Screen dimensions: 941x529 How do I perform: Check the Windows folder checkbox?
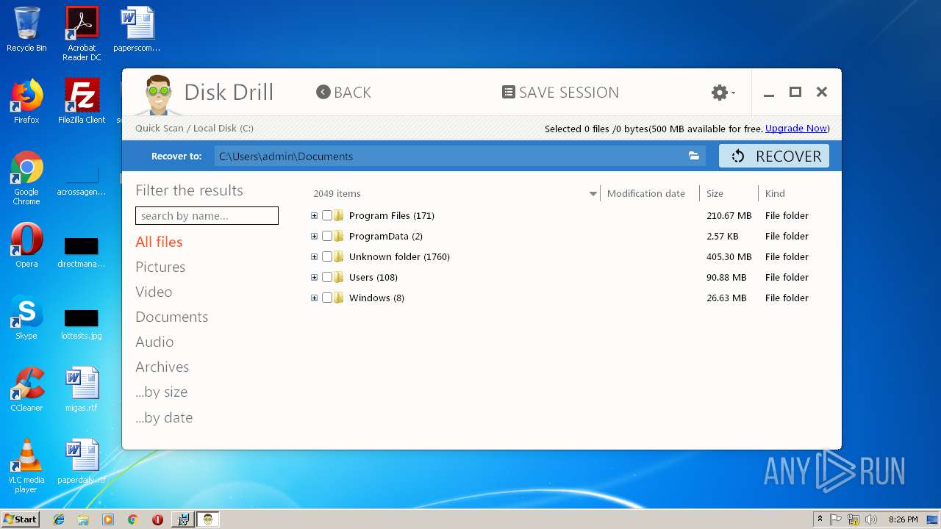[x=327, y=298]
